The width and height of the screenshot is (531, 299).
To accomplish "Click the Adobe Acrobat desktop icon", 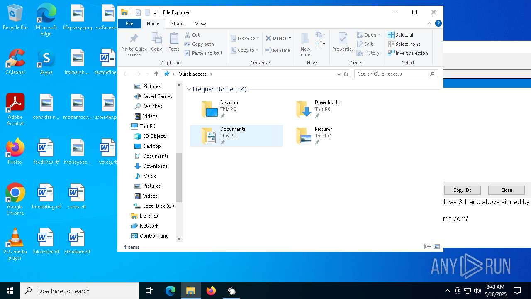I will (15, 110).
